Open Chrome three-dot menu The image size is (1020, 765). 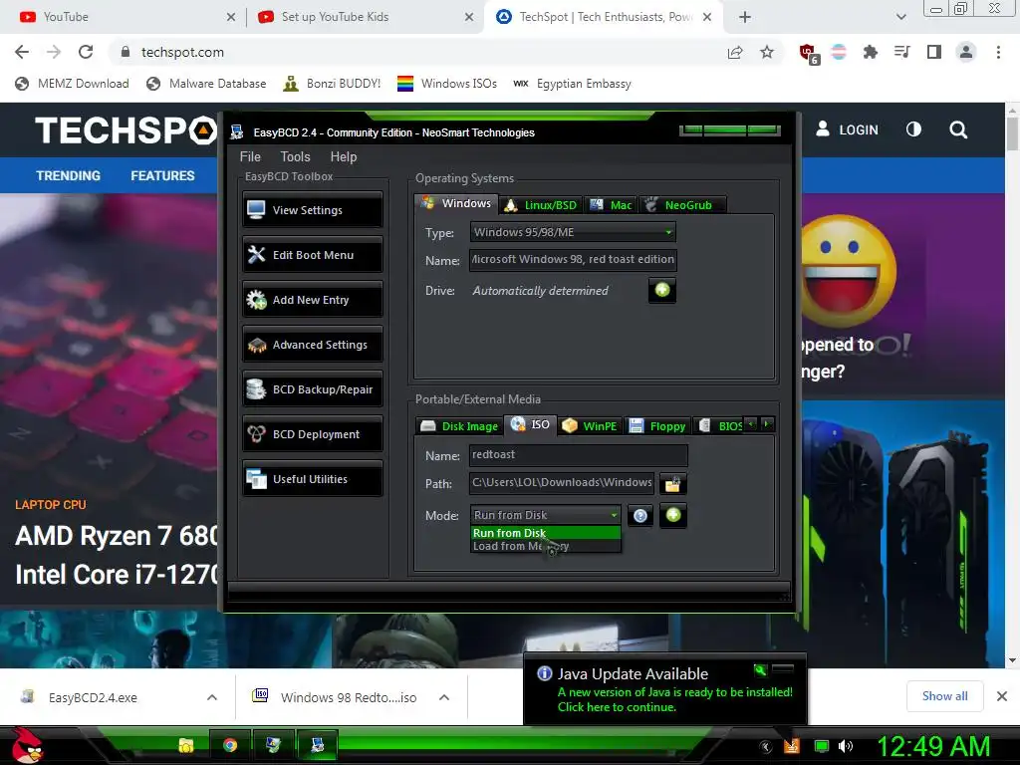point(998,52)
